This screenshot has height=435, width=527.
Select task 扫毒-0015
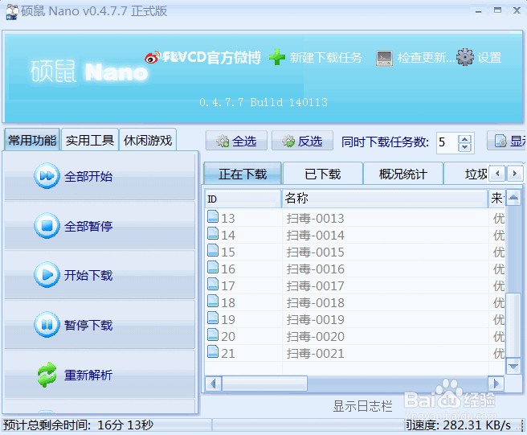tap(315, 252)
